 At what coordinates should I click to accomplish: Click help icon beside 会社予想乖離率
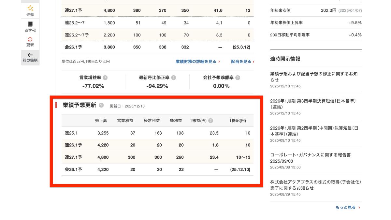[x=238, y=78]
